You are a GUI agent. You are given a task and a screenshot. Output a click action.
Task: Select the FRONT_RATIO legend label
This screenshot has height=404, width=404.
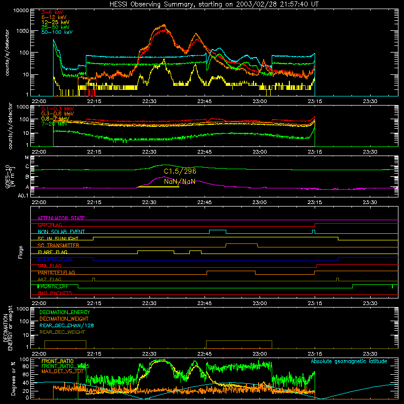[58, 361]
